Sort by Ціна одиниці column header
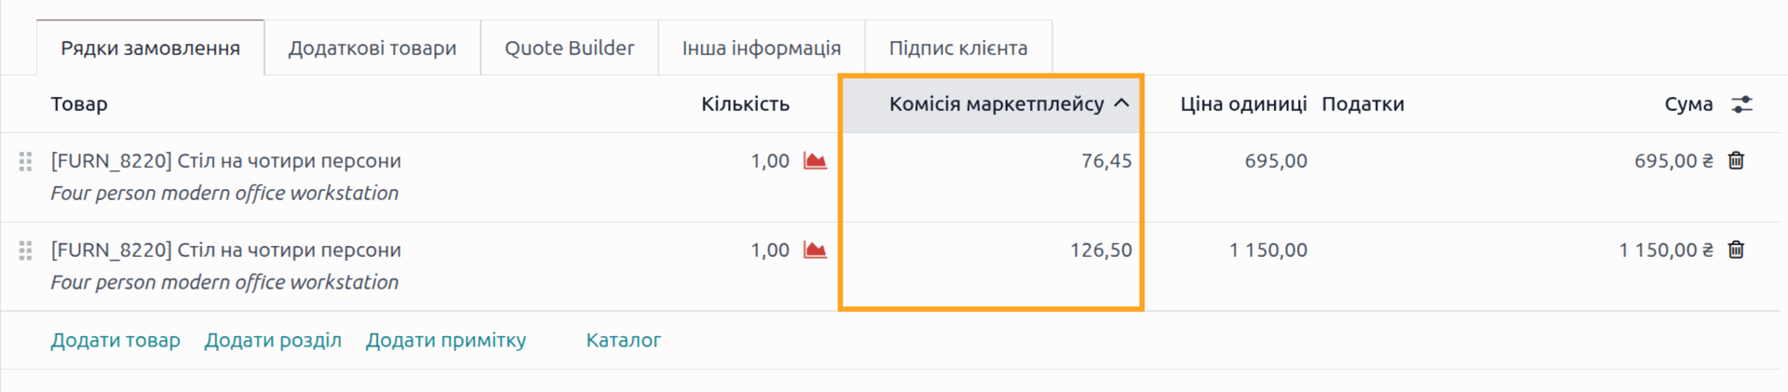 1242,104
